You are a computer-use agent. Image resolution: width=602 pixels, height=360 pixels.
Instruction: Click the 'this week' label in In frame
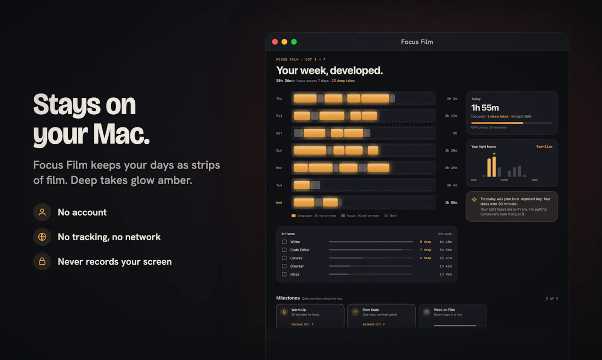point(445,234)
